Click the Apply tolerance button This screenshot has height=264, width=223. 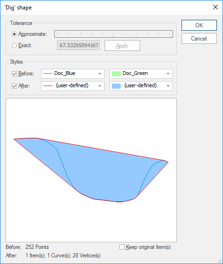click(x=122, y=45)
